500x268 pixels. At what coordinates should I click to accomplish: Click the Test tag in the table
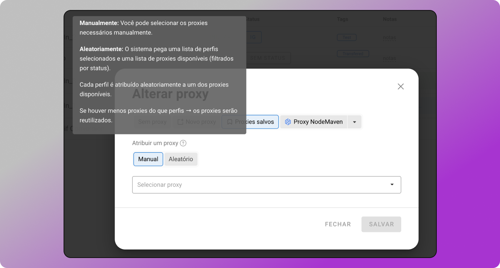point(346,37)
